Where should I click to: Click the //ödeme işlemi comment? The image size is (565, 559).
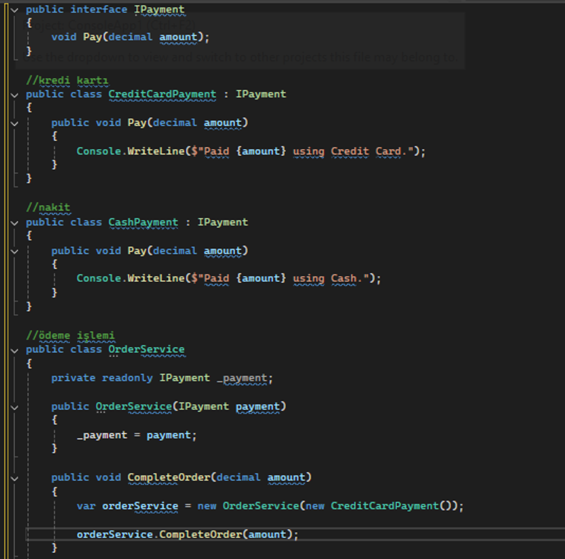coord(70,335)
